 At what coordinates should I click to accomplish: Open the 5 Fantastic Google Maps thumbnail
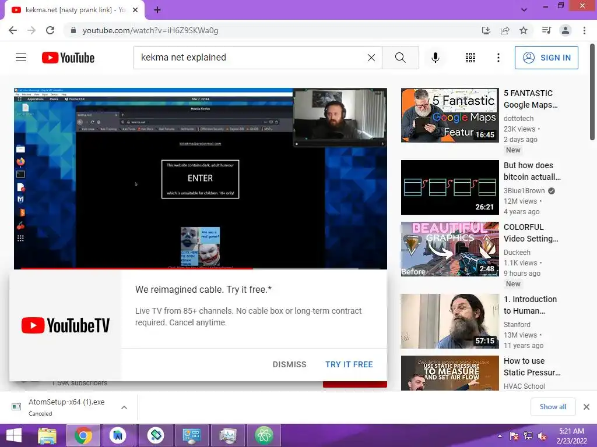[x=449, y=115]
